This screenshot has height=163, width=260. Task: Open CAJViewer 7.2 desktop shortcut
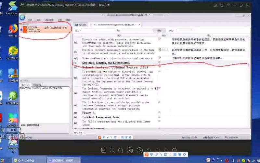pyautogui.click(x=13, y=145)
